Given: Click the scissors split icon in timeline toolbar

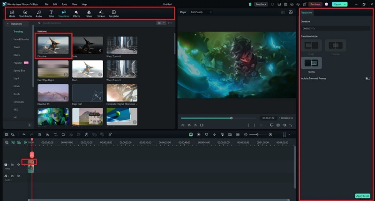Looking at the screenshot, I should pyautogui.click(x=47, y=134).
